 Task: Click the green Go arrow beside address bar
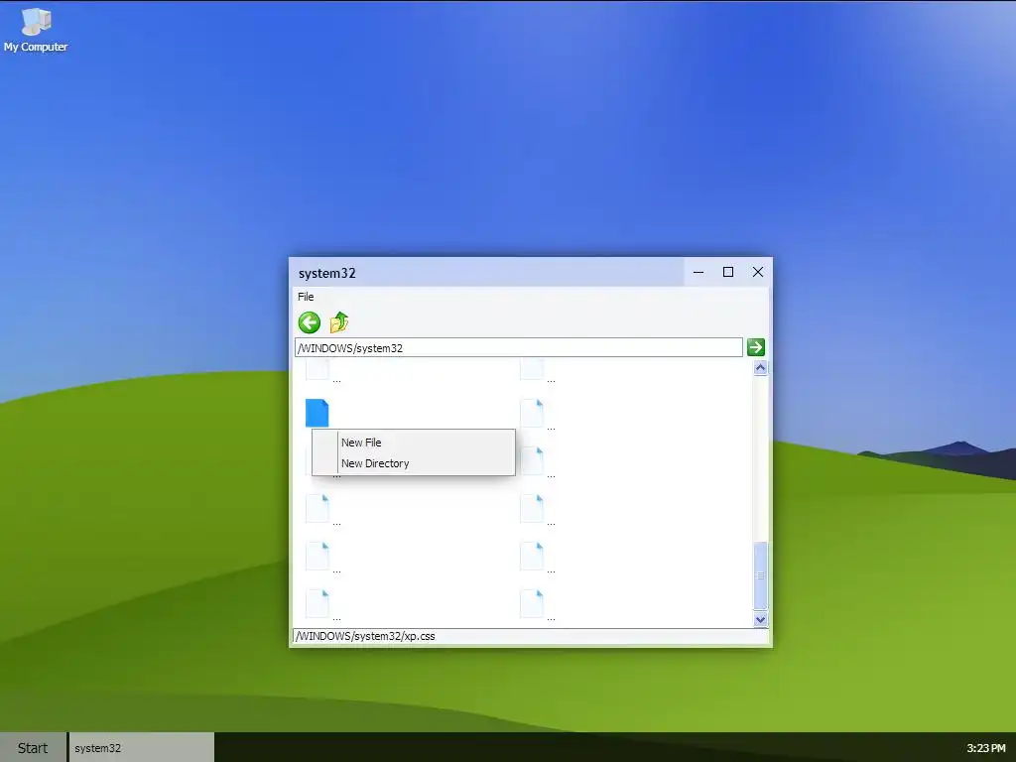click(755, 347)
